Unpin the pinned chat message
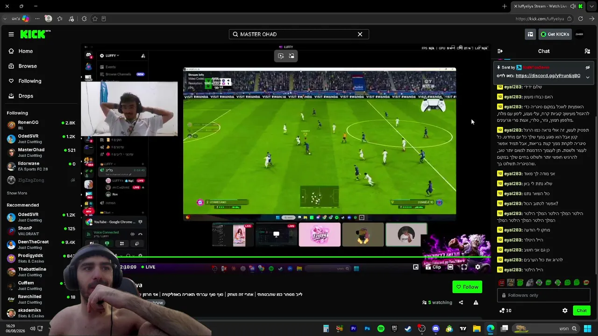The image size is (598, 336). click(x=588, y=67)
